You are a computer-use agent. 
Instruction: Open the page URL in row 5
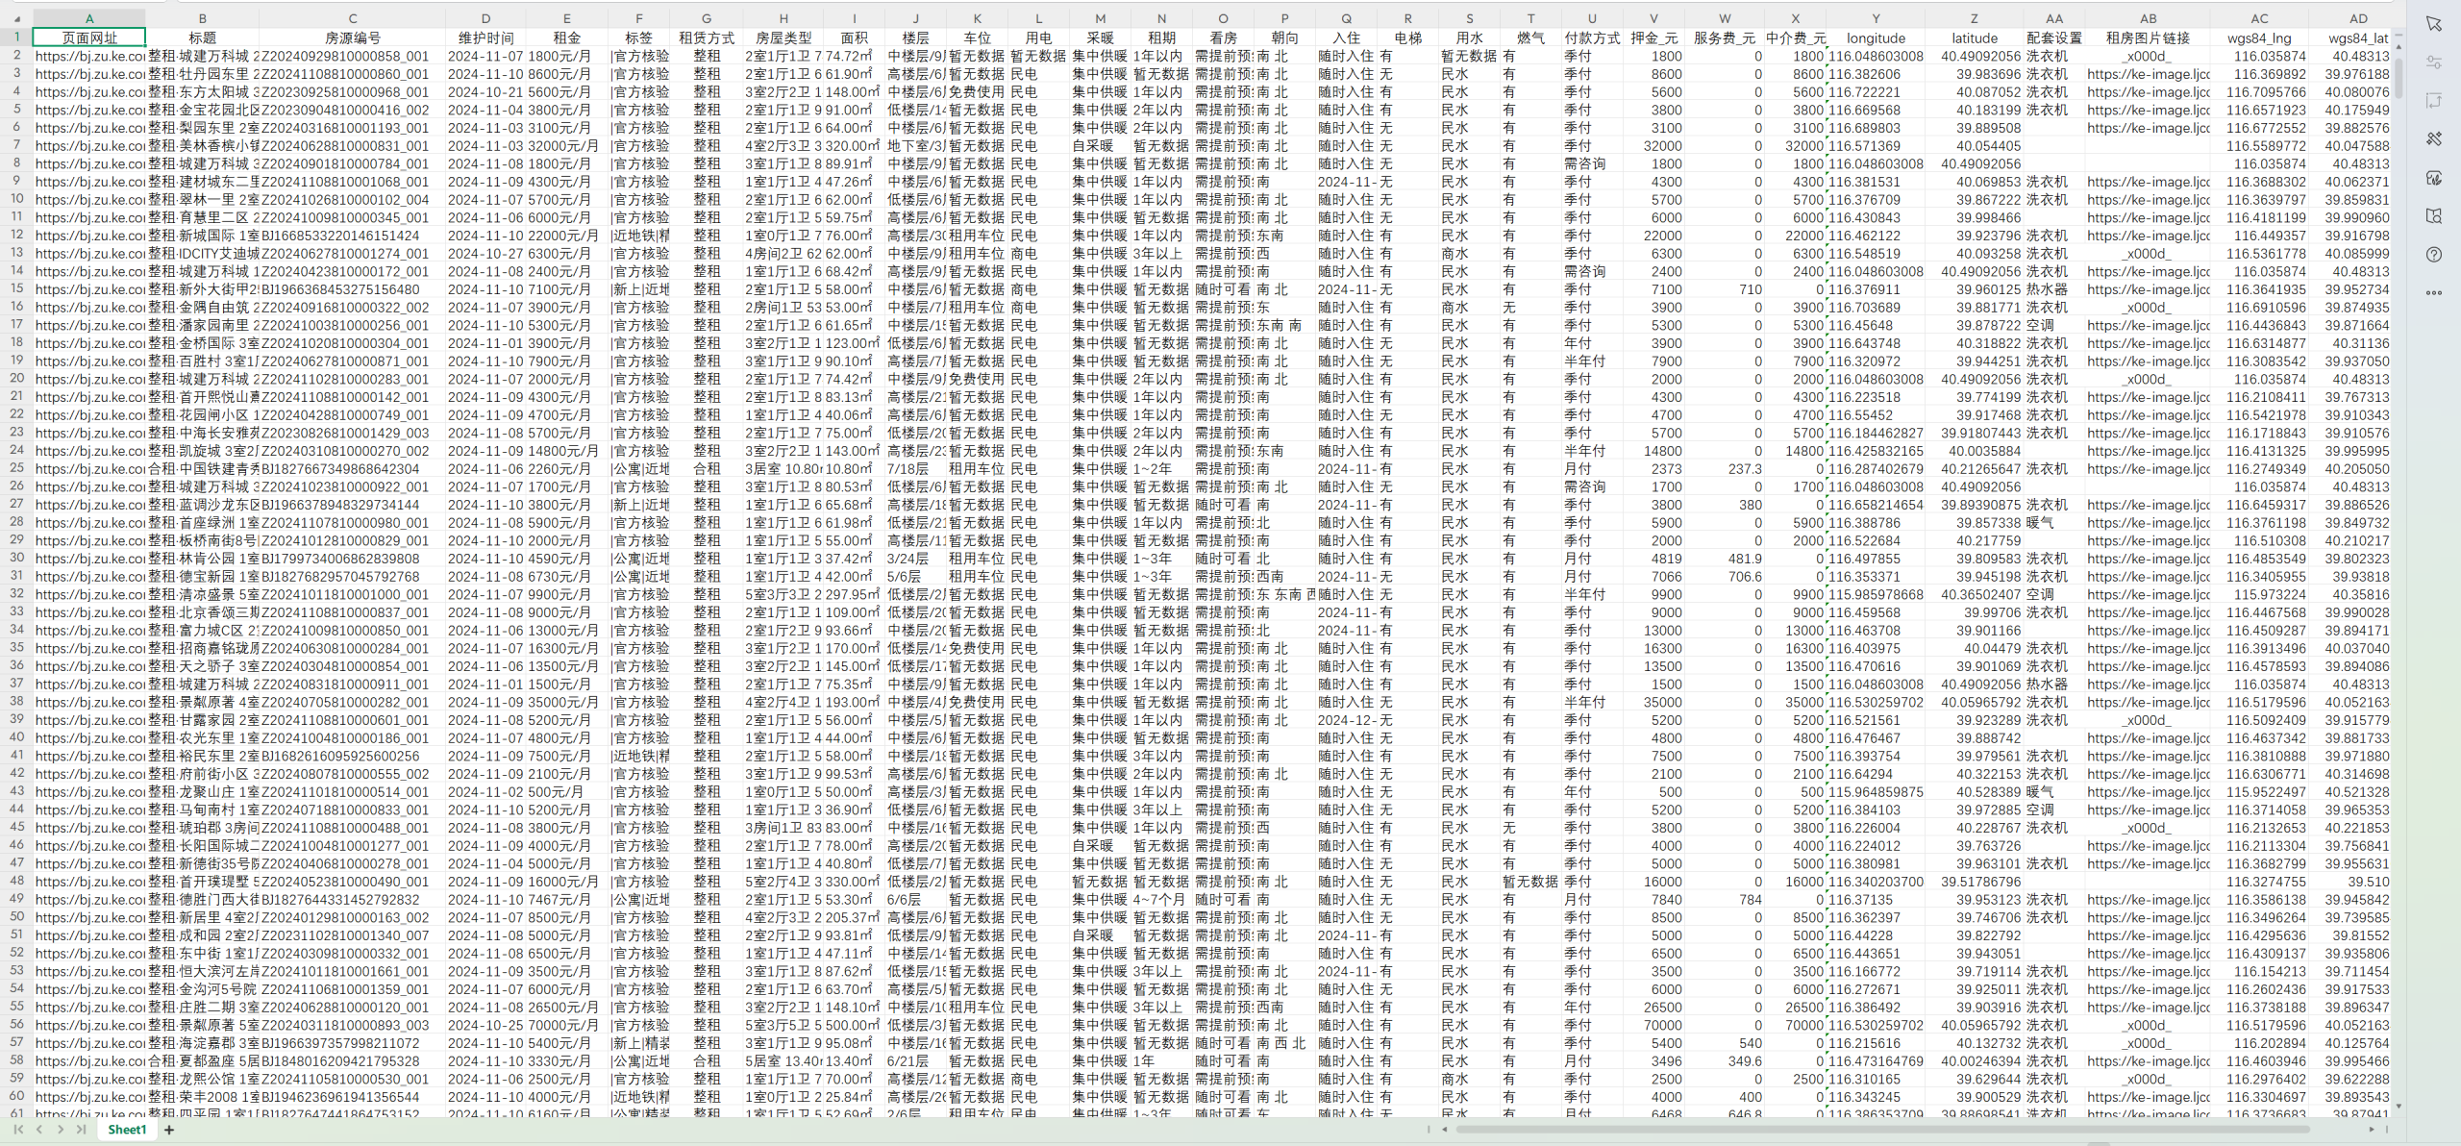89,110
